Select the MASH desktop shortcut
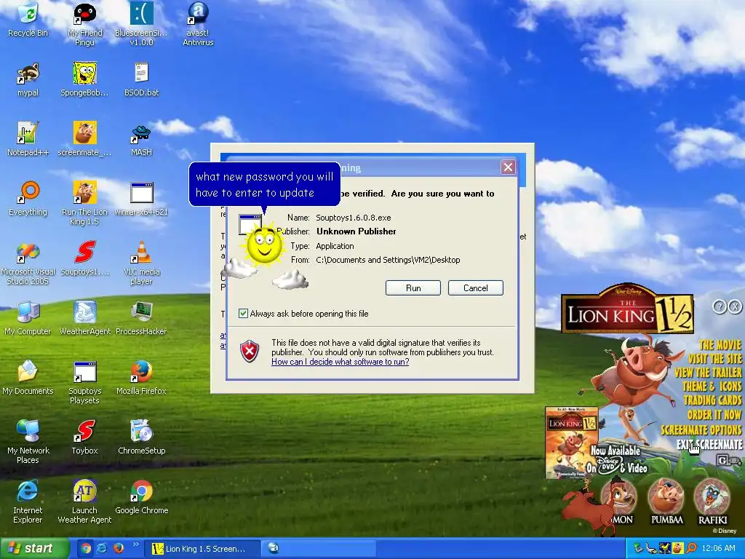745x559 pixels. point(141,139)
